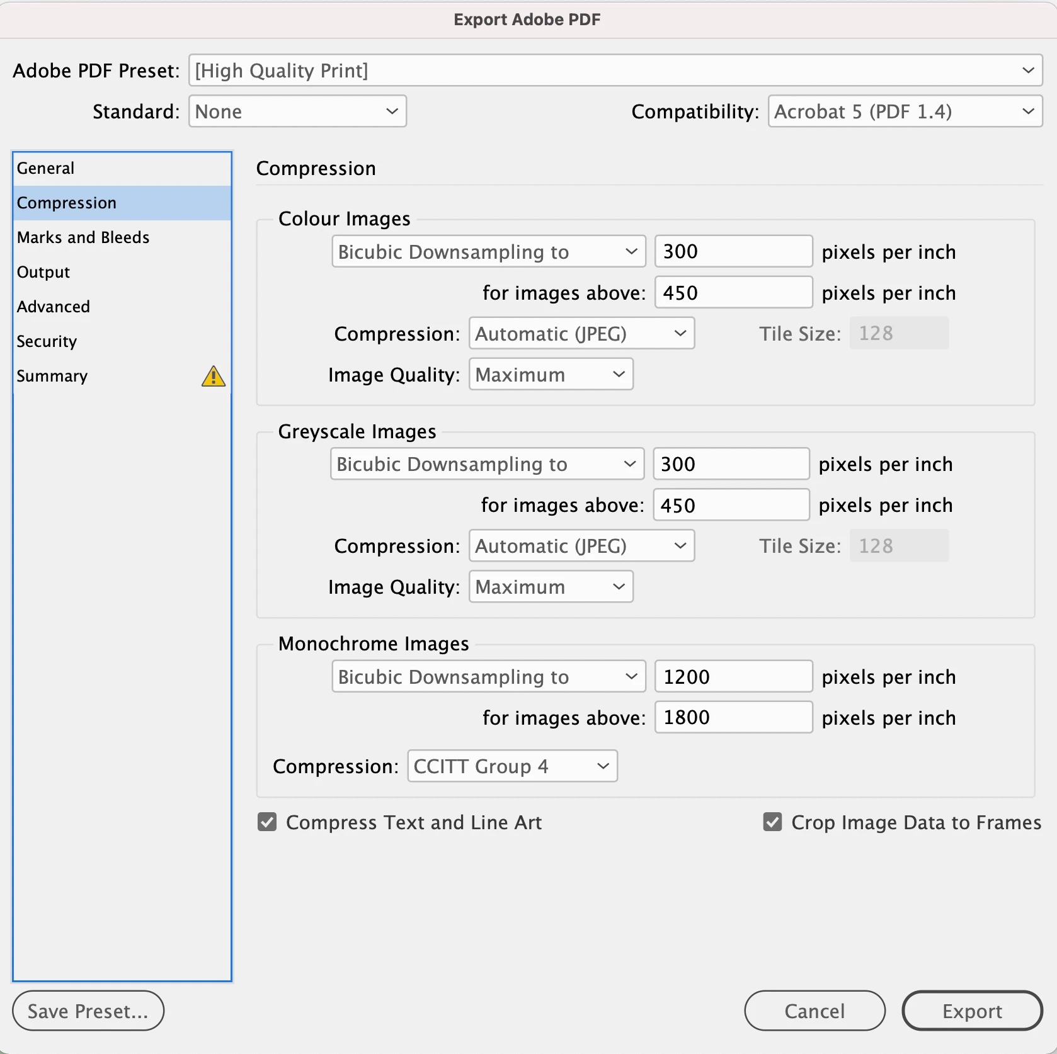Select Compression in the sidebar list
The image size is (1057, 1054).
coord(122,203)
